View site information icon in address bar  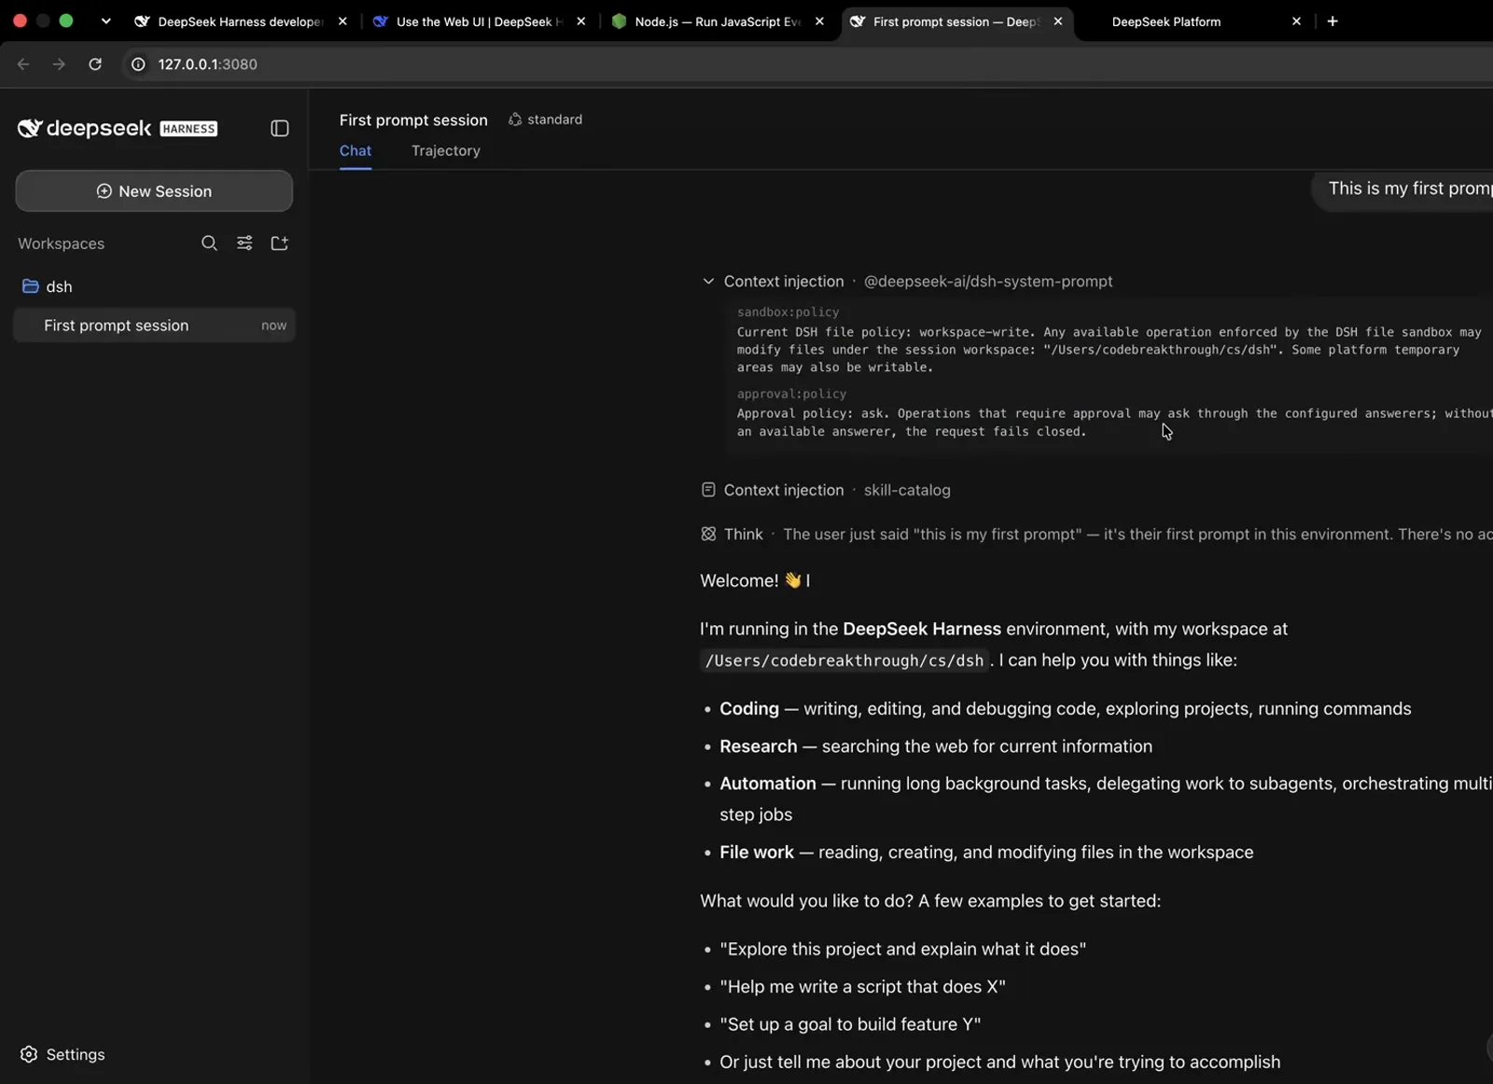138,64
